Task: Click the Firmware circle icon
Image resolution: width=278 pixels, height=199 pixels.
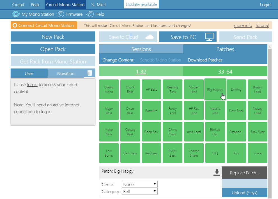Action: [x=61, y=14]
